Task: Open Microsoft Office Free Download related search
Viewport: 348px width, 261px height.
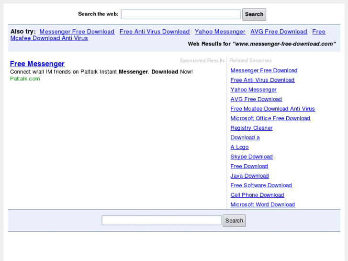Action: coord(270,118)
